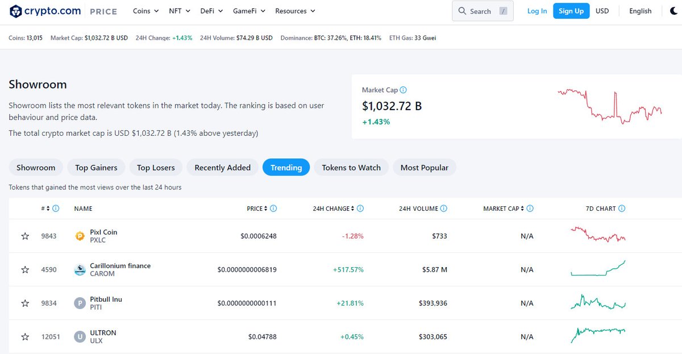Screen dimensions: 682x354
Task: Open Carillonium finance name link
Action: (120, 265)
